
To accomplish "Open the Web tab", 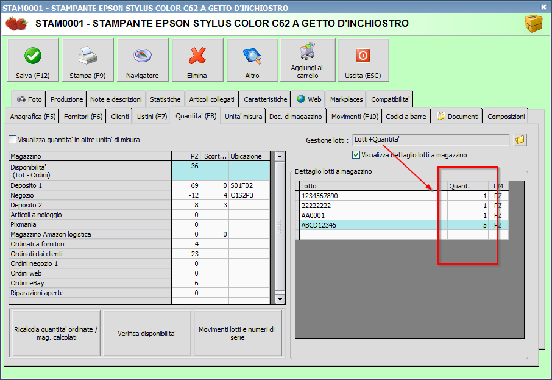I will [x=309, y=99].
